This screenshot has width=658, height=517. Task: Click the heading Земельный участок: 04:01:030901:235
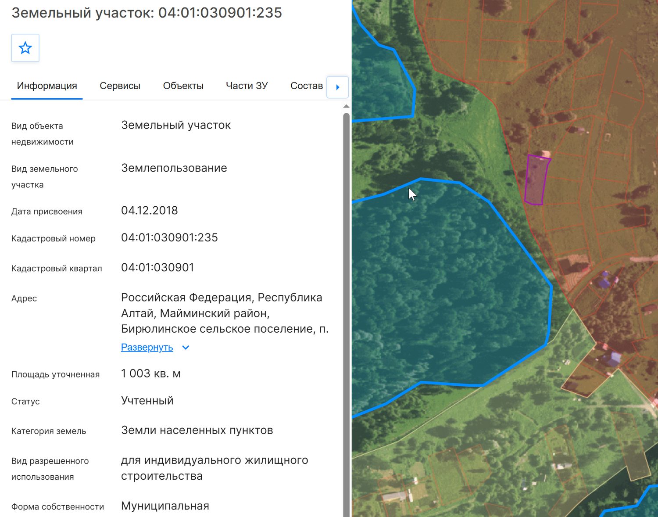pos(147,13)
